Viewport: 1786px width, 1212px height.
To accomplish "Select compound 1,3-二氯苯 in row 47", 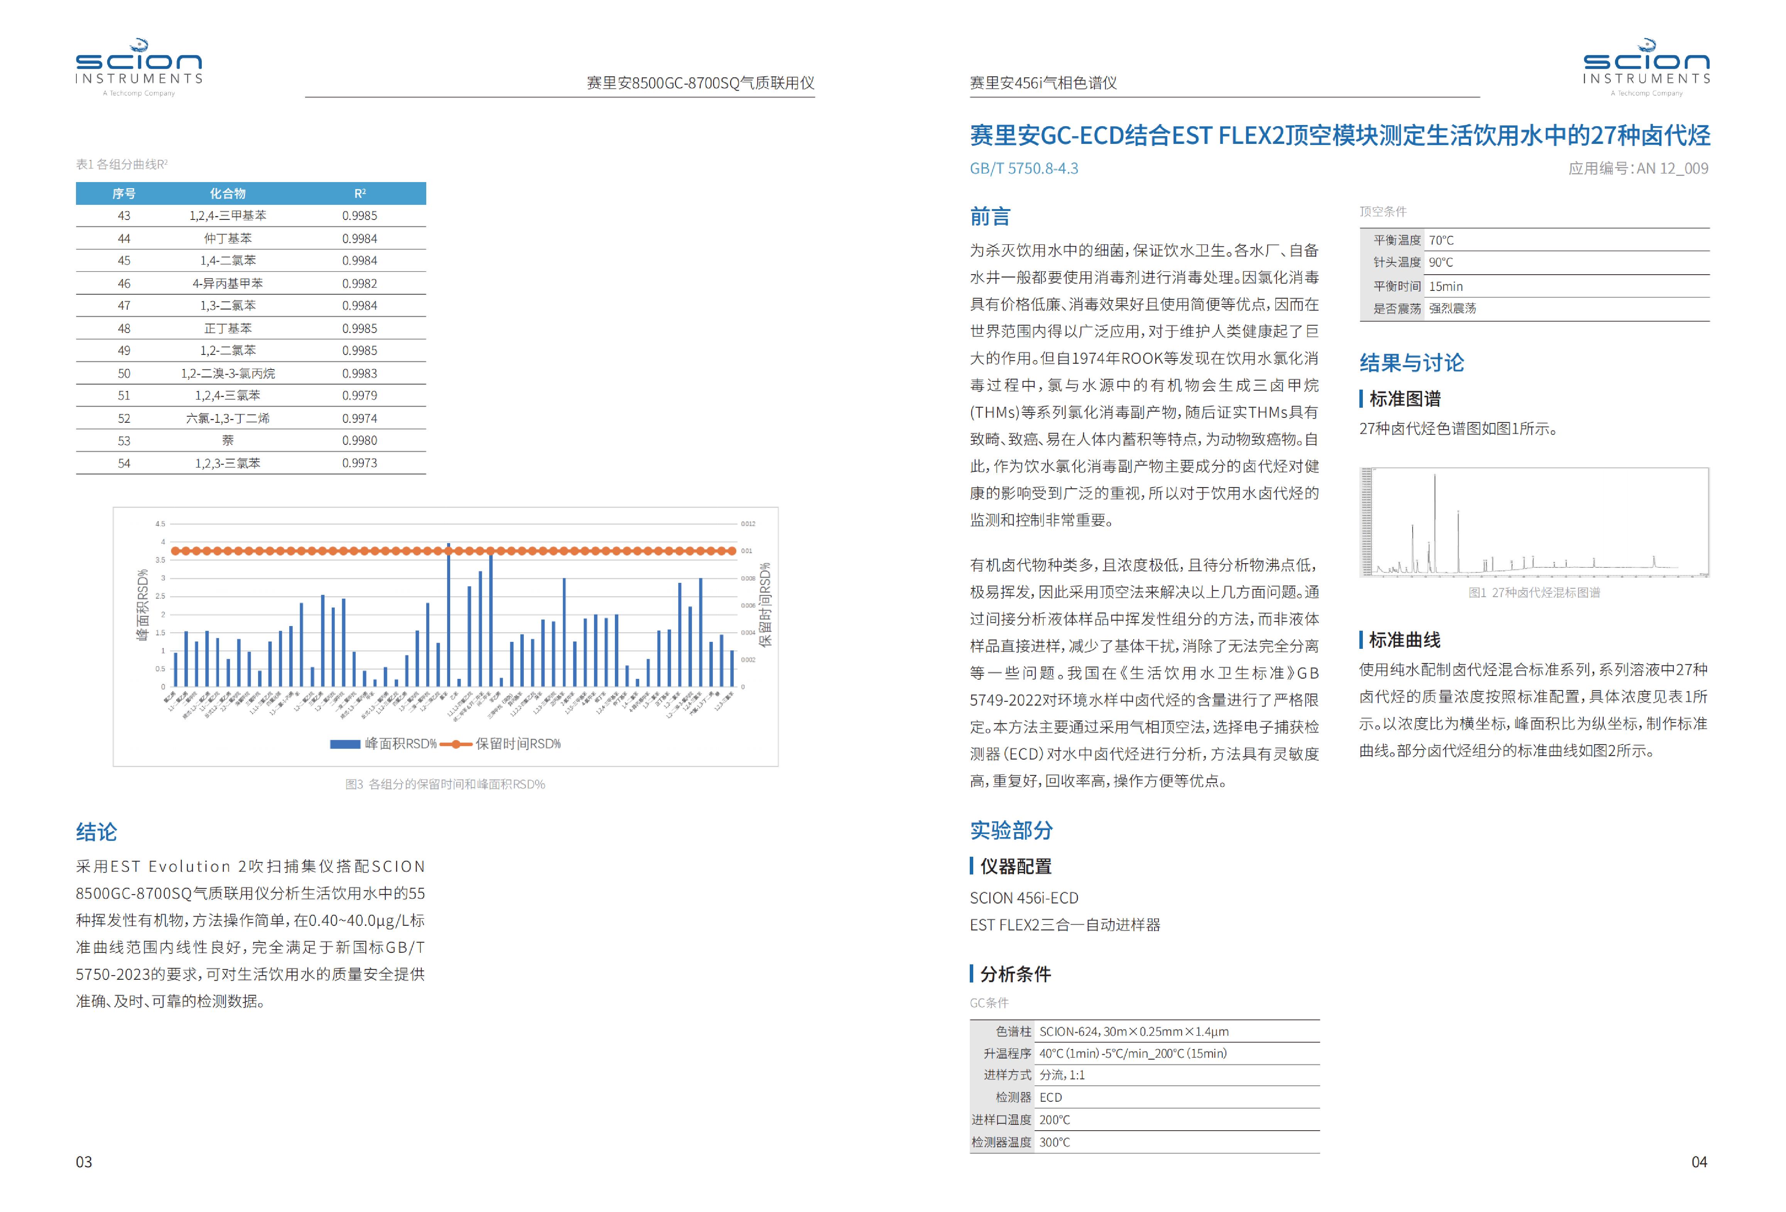I will click(x=228, y=306).
